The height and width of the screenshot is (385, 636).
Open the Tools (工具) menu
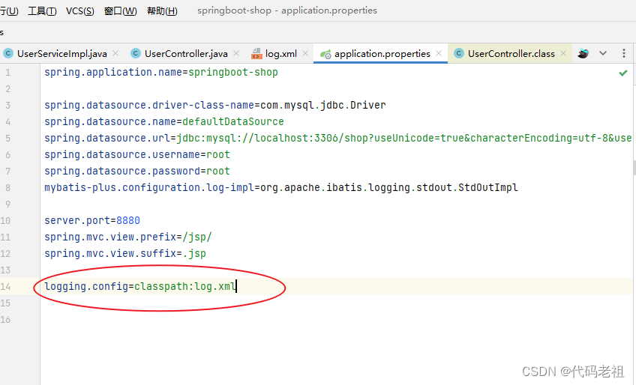(42, 11)
